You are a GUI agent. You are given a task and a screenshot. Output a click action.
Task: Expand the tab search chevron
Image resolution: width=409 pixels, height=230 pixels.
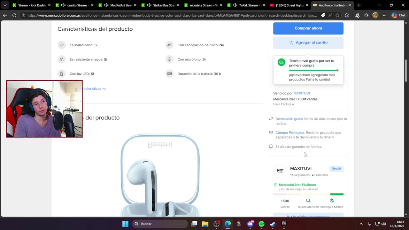tap(5, 5)
